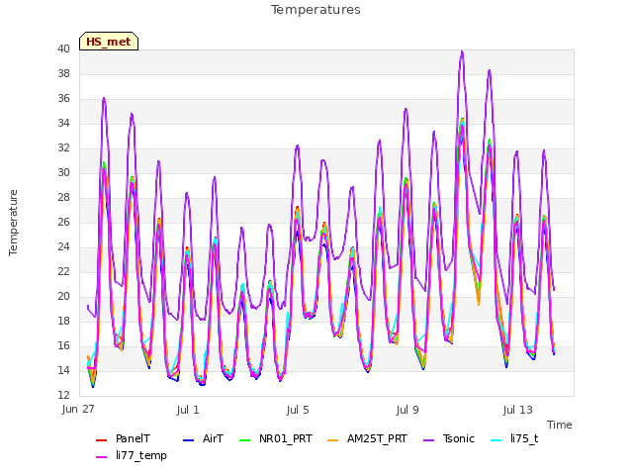Click the 40 y-axis tick label
The width and height of the screenshot is (633, 475).
click(63, 48)
